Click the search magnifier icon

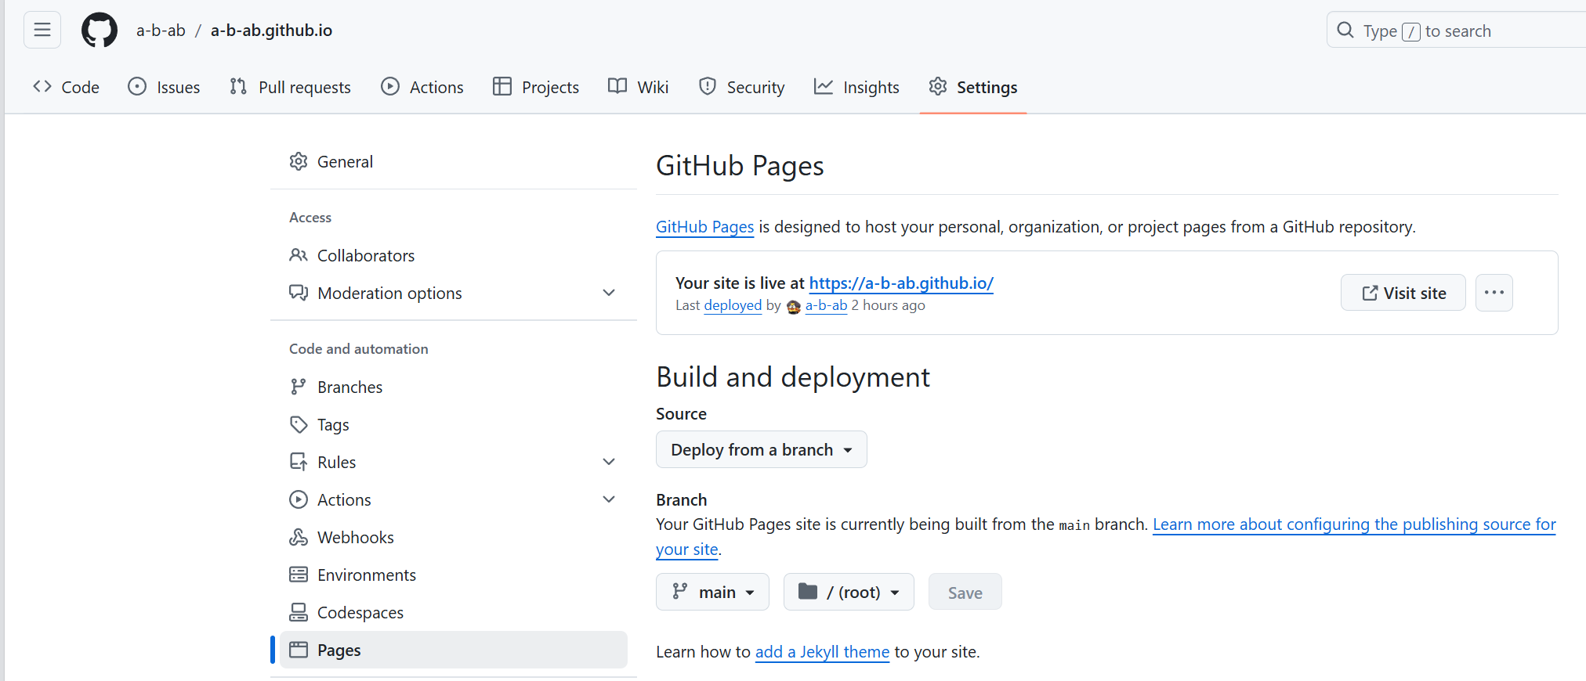[1345, 31]
